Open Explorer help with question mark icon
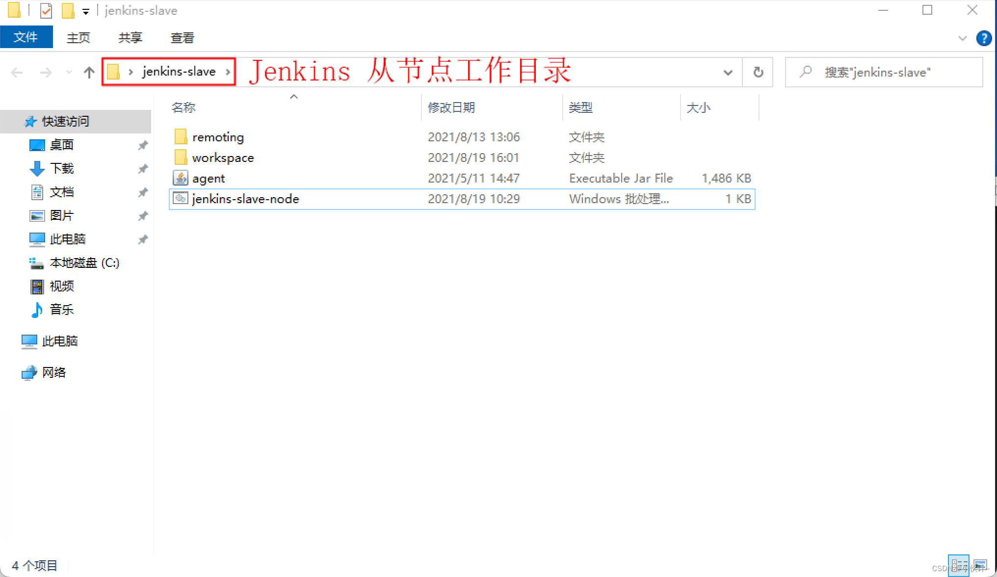This screenshot has height=577, width=997. tap(984, 38)
